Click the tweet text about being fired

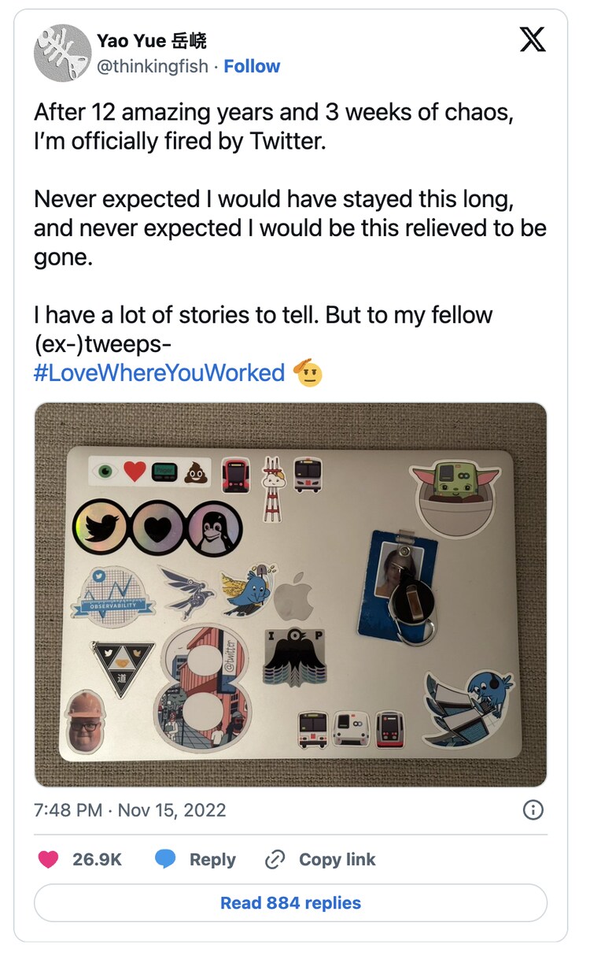tap(273, 128)
